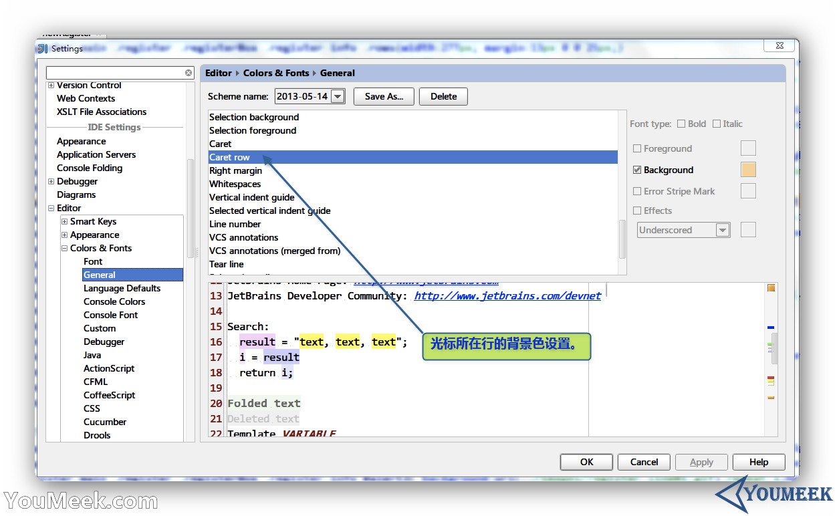Screen dimensions: 835x516
Task: Select XSLT File Associations
Action: point(102,112)
